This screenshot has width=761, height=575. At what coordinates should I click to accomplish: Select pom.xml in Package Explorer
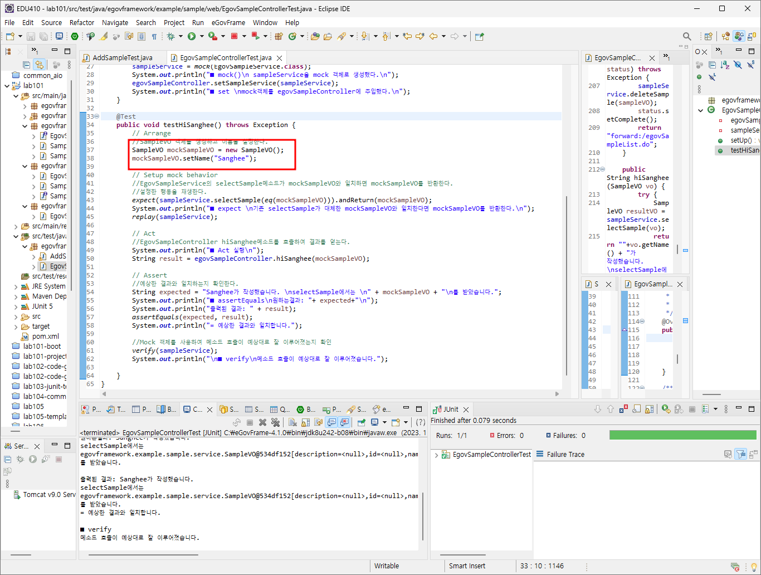point(41,337)
